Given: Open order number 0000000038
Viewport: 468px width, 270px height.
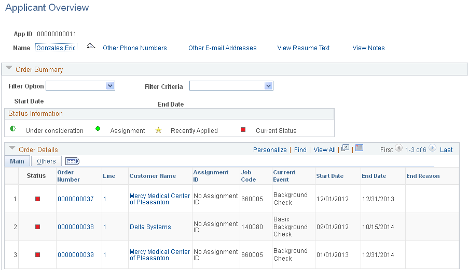Looking at the screenshot, I should (76, 227).
